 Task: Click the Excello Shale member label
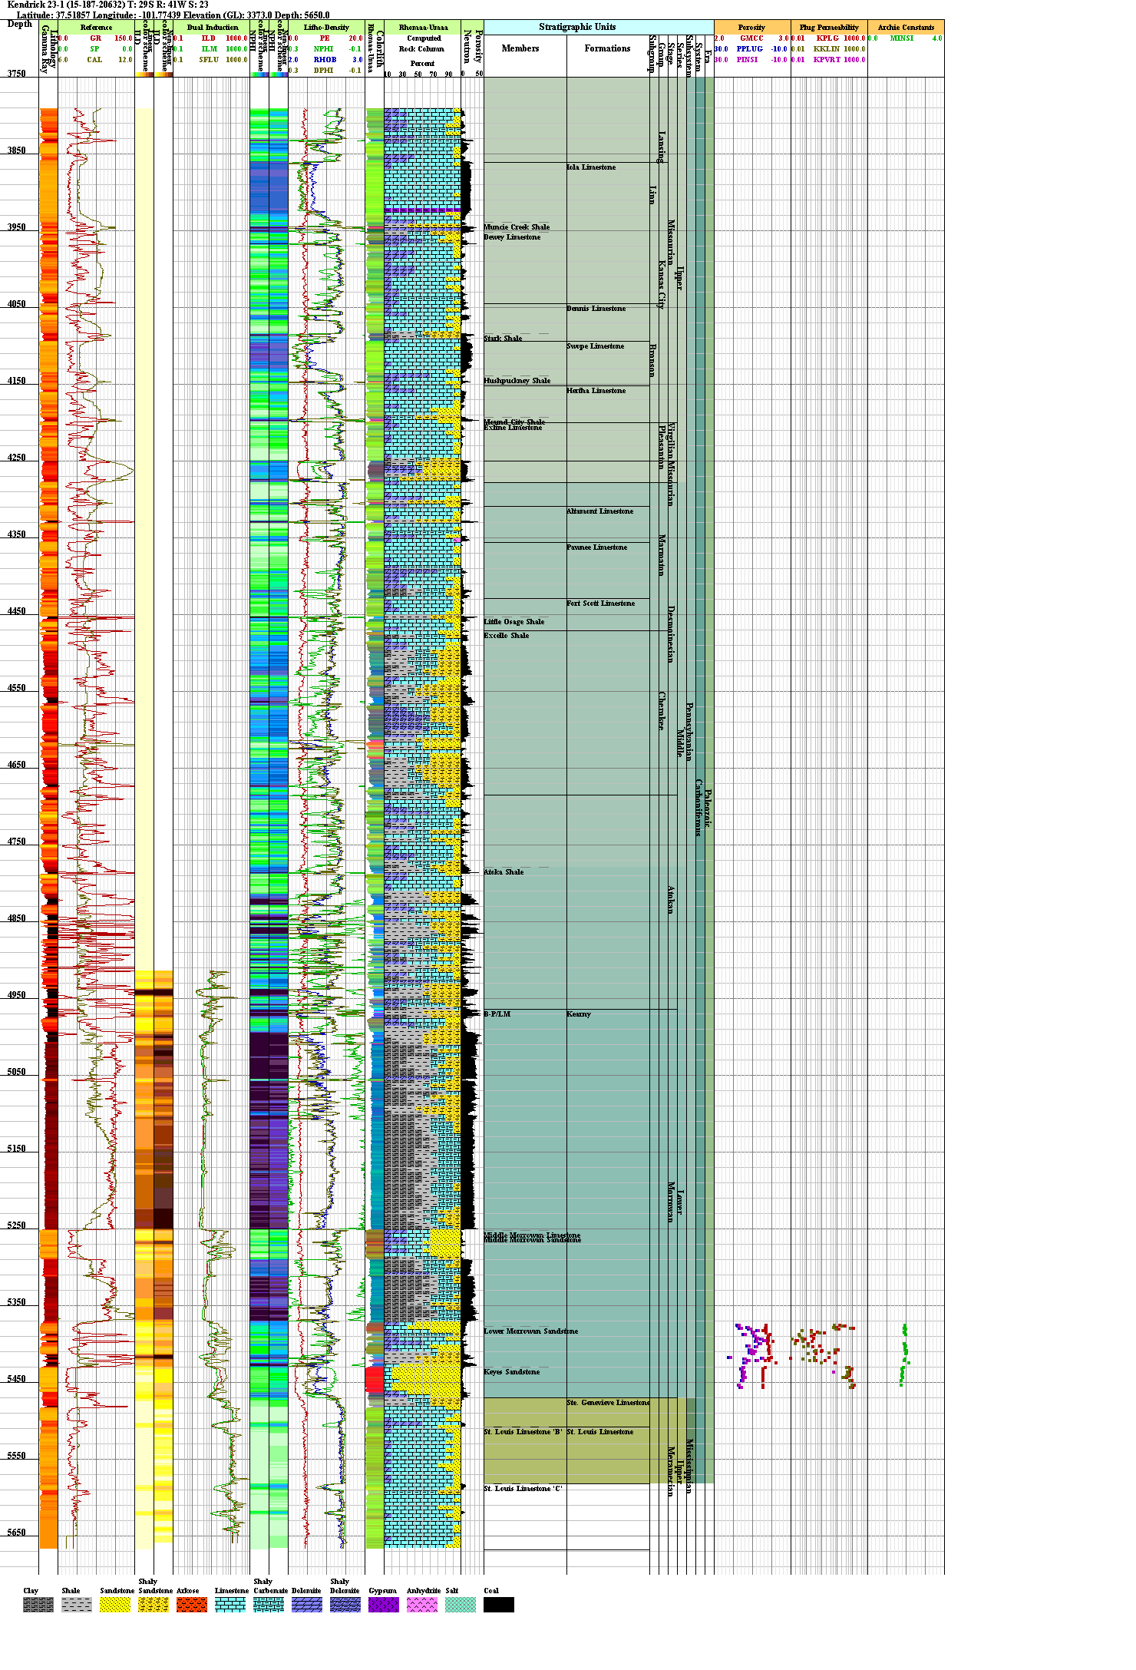pyautogui.click(x=507, y=636)
